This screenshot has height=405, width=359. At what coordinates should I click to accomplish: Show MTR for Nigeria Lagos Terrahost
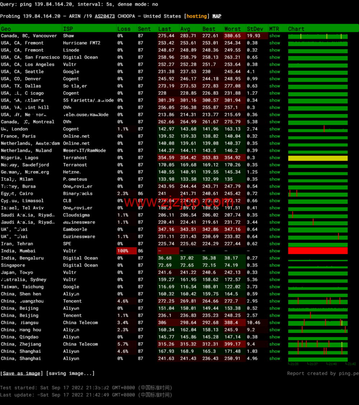275,157
